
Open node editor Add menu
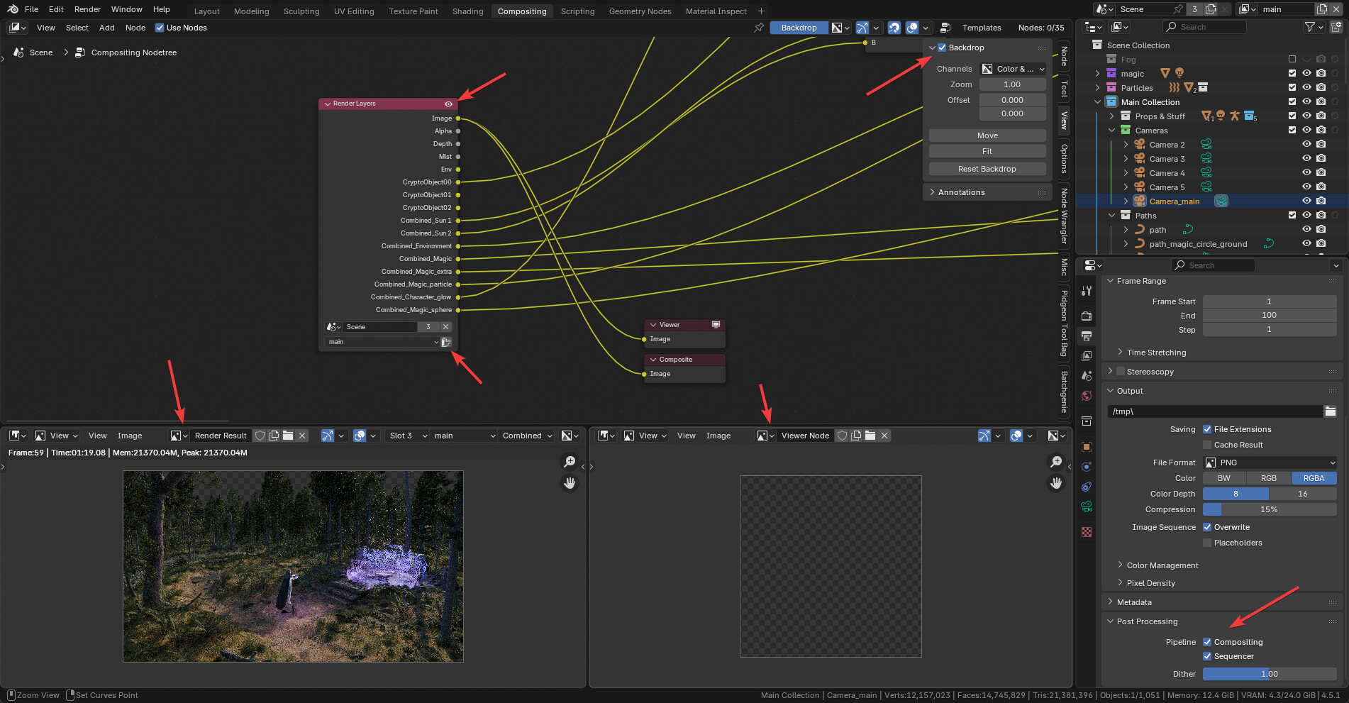point(106,28)
